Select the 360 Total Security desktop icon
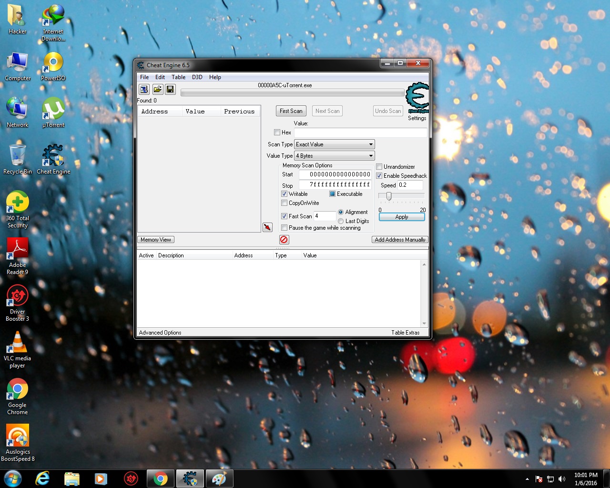The height and width of the screenshot is (488, 610). [18, 210]
